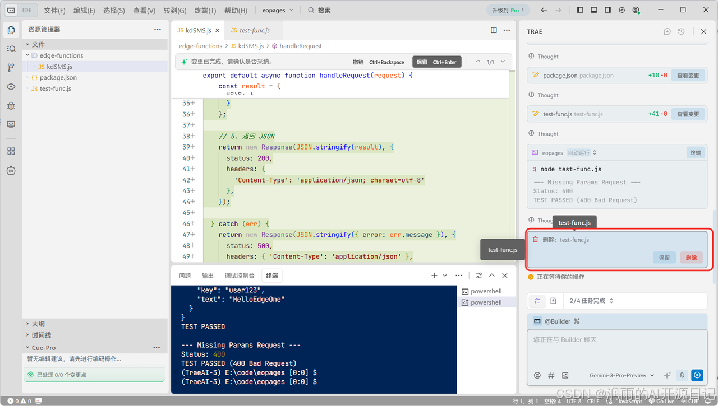Screen dimensions: 718x406
Task: Stop the running Builder response
Action: [697, 375]
